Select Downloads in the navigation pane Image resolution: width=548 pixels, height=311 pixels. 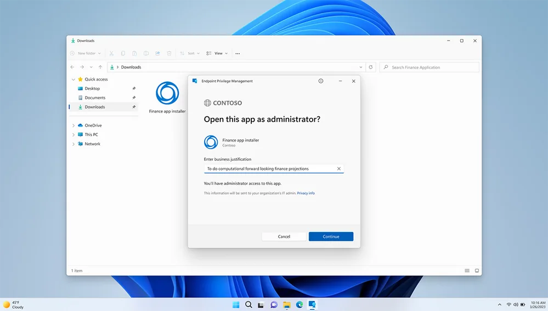pos(95,107)
